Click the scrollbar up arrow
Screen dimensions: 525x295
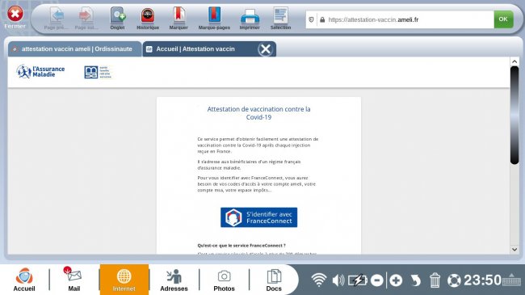click(x=514, y=61)
